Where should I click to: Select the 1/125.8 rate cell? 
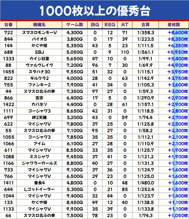[145, 124]
